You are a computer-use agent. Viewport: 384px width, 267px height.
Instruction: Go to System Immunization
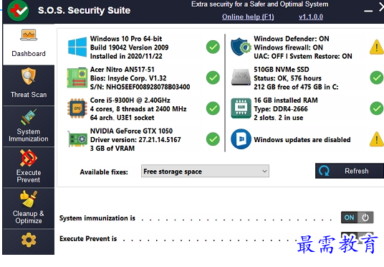(29, 126)
